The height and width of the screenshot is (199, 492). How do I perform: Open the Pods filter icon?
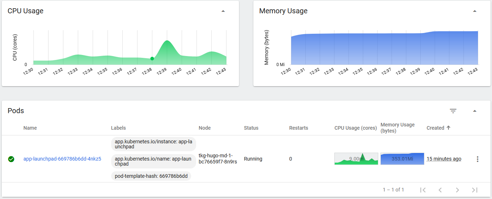pos(453,111)
